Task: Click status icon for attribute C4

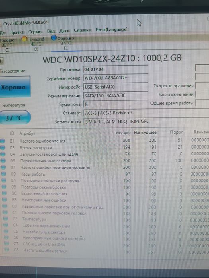Action: (x=6, y=225)
